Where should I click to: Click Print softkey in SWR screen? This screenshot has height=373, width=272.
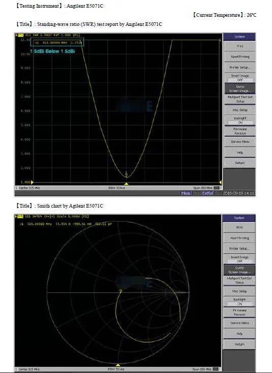240,46
